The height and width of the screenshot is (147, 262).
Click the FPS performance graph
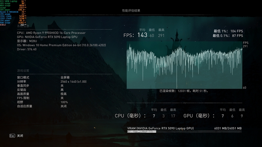pos(184,67)
